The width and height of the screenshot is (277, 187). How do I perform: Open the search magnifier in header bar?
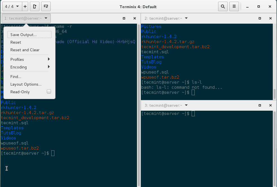click(x=223, y=6)
